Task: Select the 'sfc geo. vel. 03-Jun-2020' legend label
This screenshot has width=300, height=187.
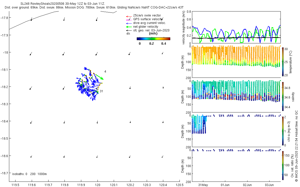Action: coord(151,30)
